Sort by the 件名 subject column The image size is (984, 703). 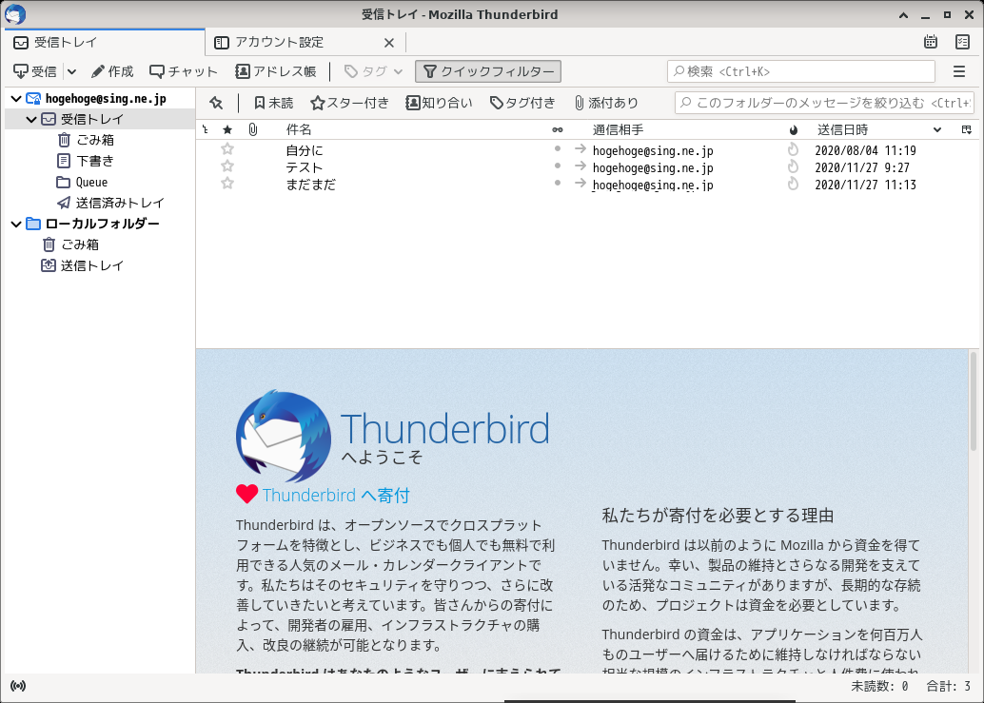coord(299,129)
